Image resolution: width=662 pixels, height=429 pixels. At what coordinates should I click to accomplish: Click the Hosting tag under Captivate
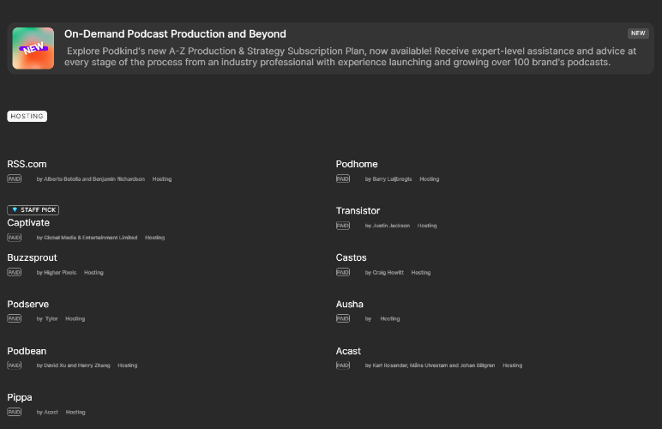[x=154, y=238]
